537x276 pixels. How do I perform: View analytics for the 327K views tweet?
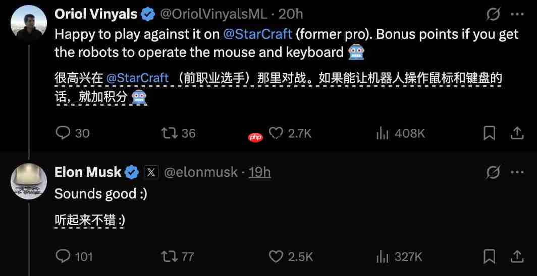point(382,256)
